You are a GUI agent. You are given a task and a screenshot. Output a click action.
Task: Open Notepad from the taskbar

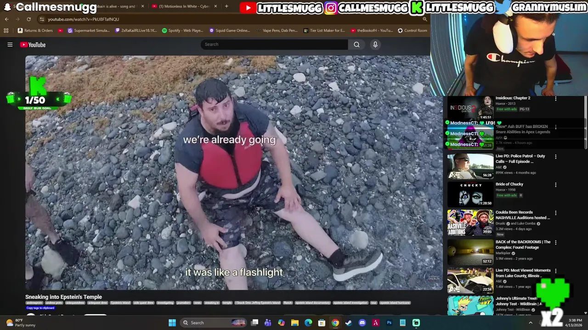(x=402, y=323)
